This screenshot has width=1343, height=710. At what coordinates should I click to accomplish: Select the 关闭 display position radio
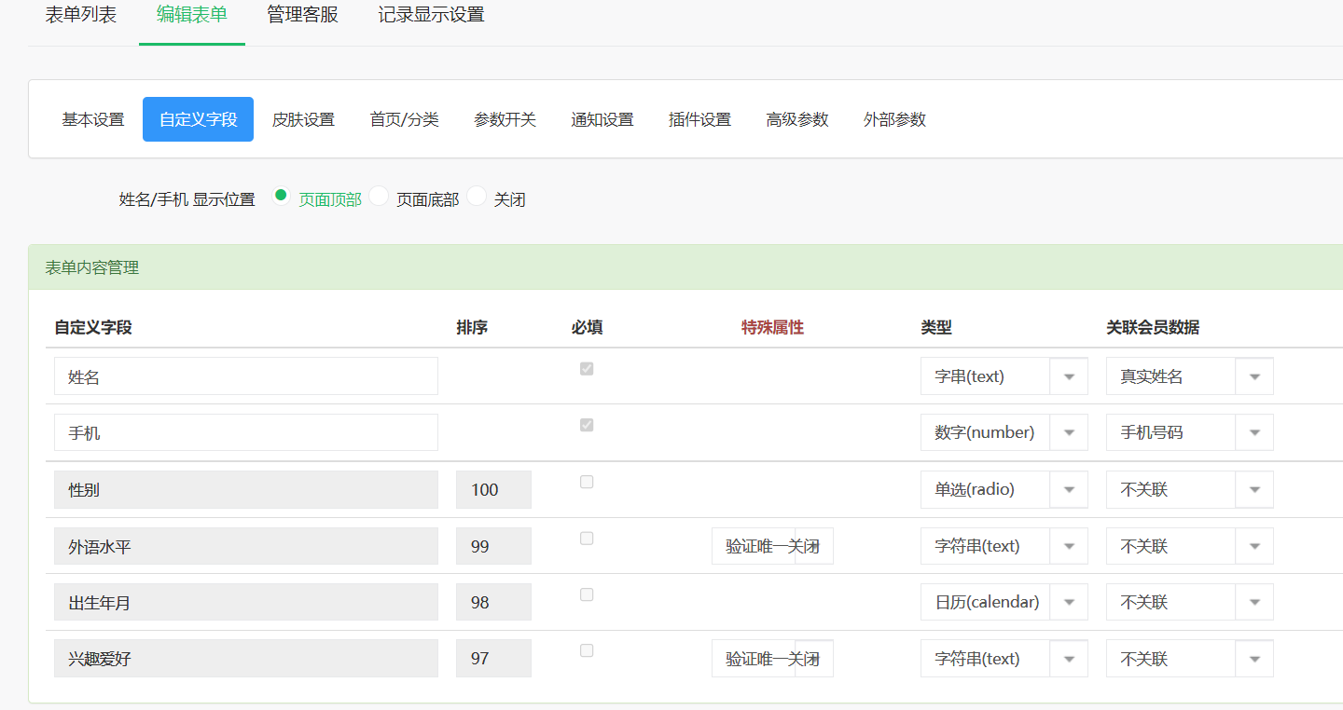click(477, 197)
